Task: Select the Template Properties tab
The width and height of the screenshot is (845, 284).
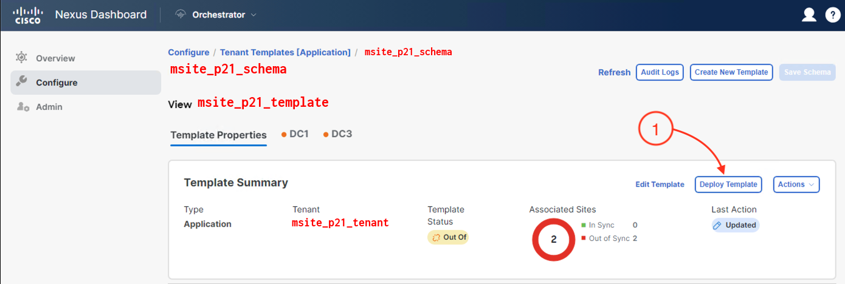Action: [x=218, y=135]
